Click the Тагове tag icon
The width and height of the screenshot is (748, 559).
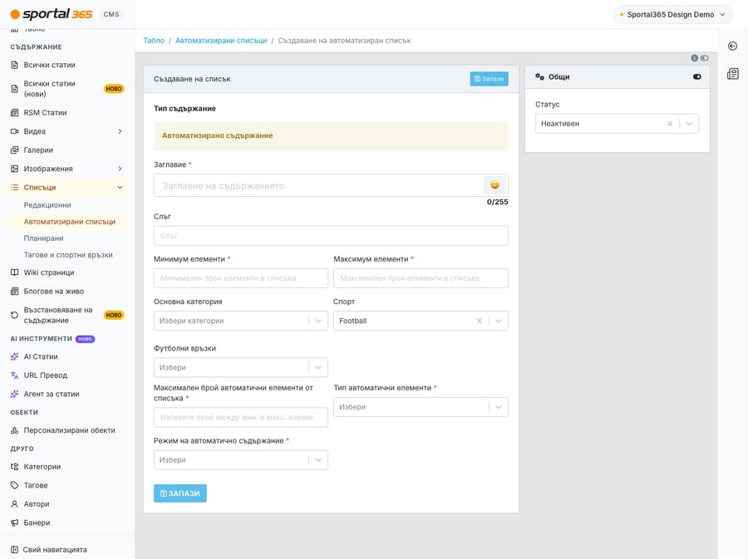pyautogui.click(x=14, y=485)
